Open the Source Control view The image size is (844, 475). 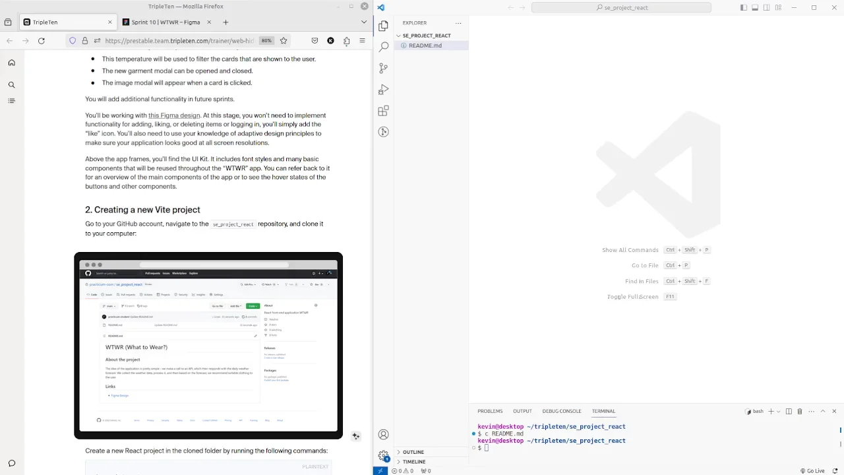[384, 68]
